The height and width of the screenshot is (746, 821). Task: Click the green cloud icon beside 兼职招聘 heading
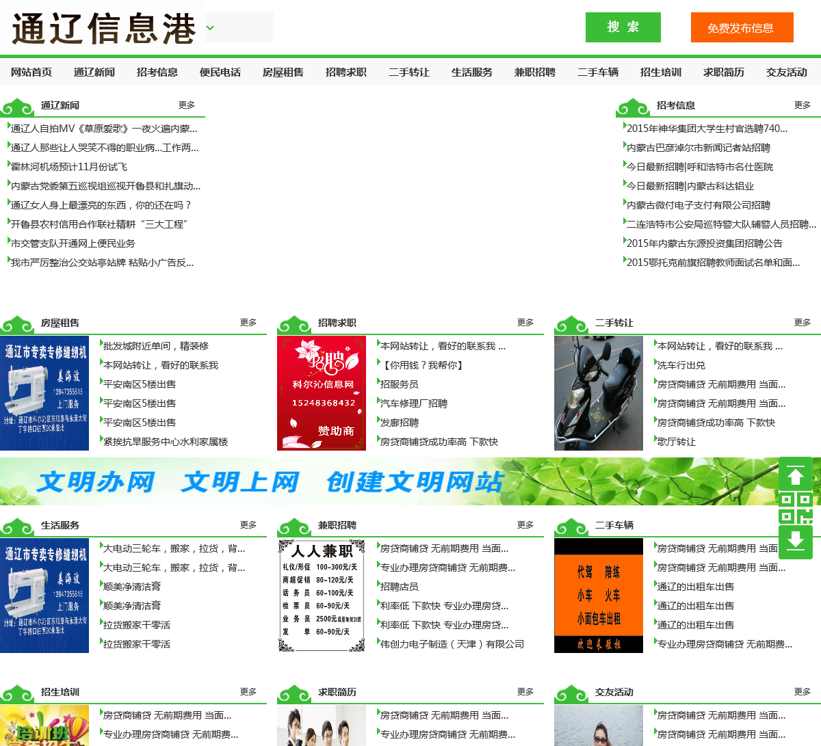pyautogui.click(x=294, y=527)
